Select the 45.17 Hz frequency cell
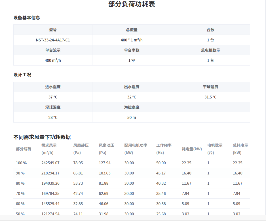Screen dimensions: 266x221 [x=161, y=173]
